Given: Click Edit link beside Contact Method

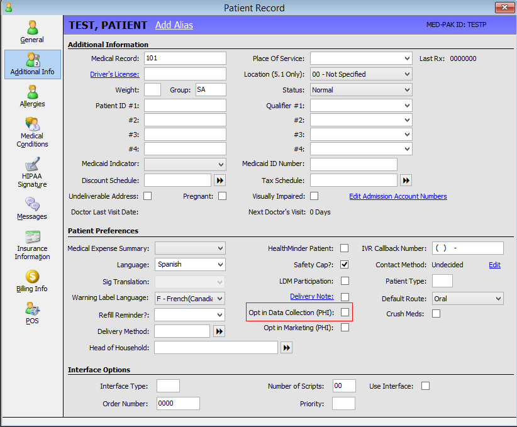Looking at the screenshot, I should point(494,265).
